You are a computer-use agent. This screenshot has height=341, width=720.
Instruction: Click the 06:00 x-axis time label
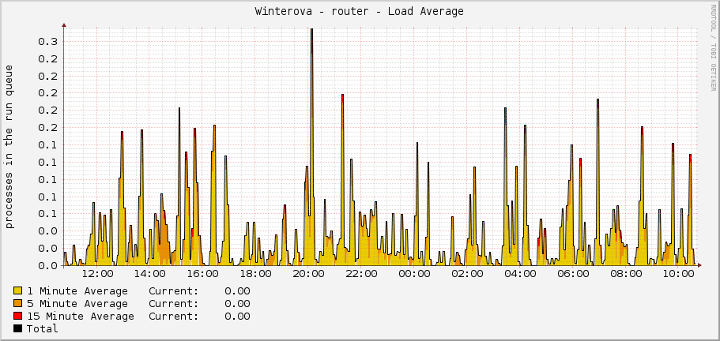[x=573, y=275]
